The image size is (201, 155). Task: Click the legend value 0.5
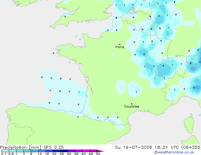tap(11, 154)
